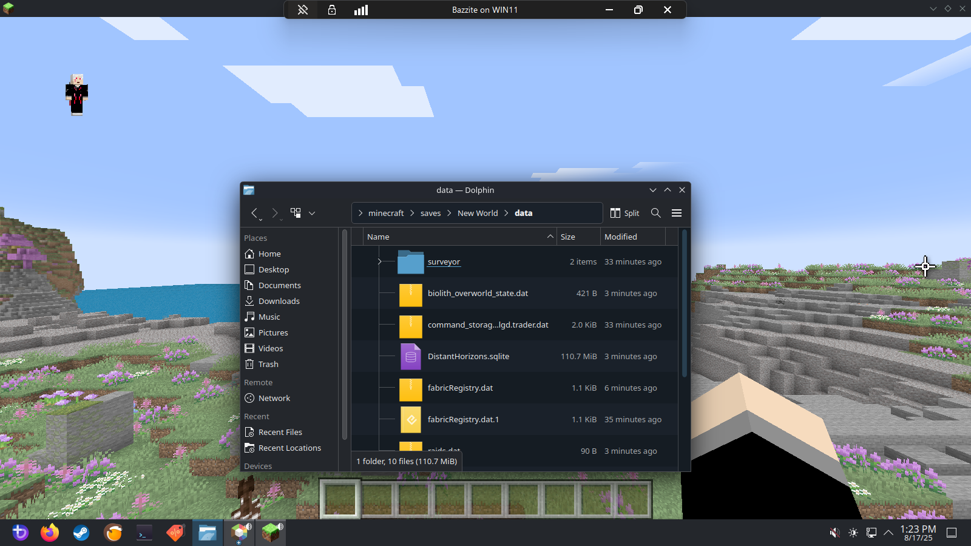Click the show desktop button in the panel
The height and width of the screenshot is (546, 971).
coord(952,533)
